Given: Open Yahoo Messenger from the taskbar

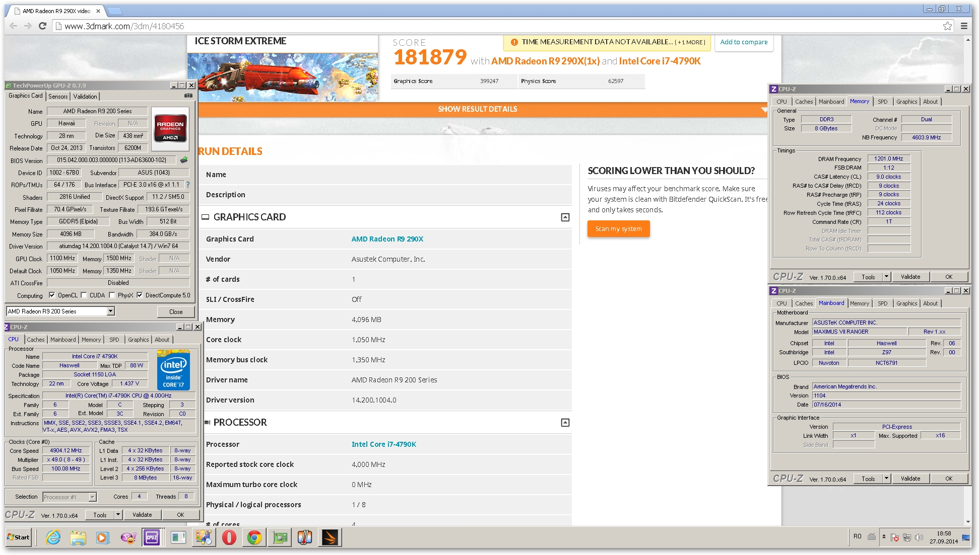Looking at the screenshot, I should click(x=128, y=537).
